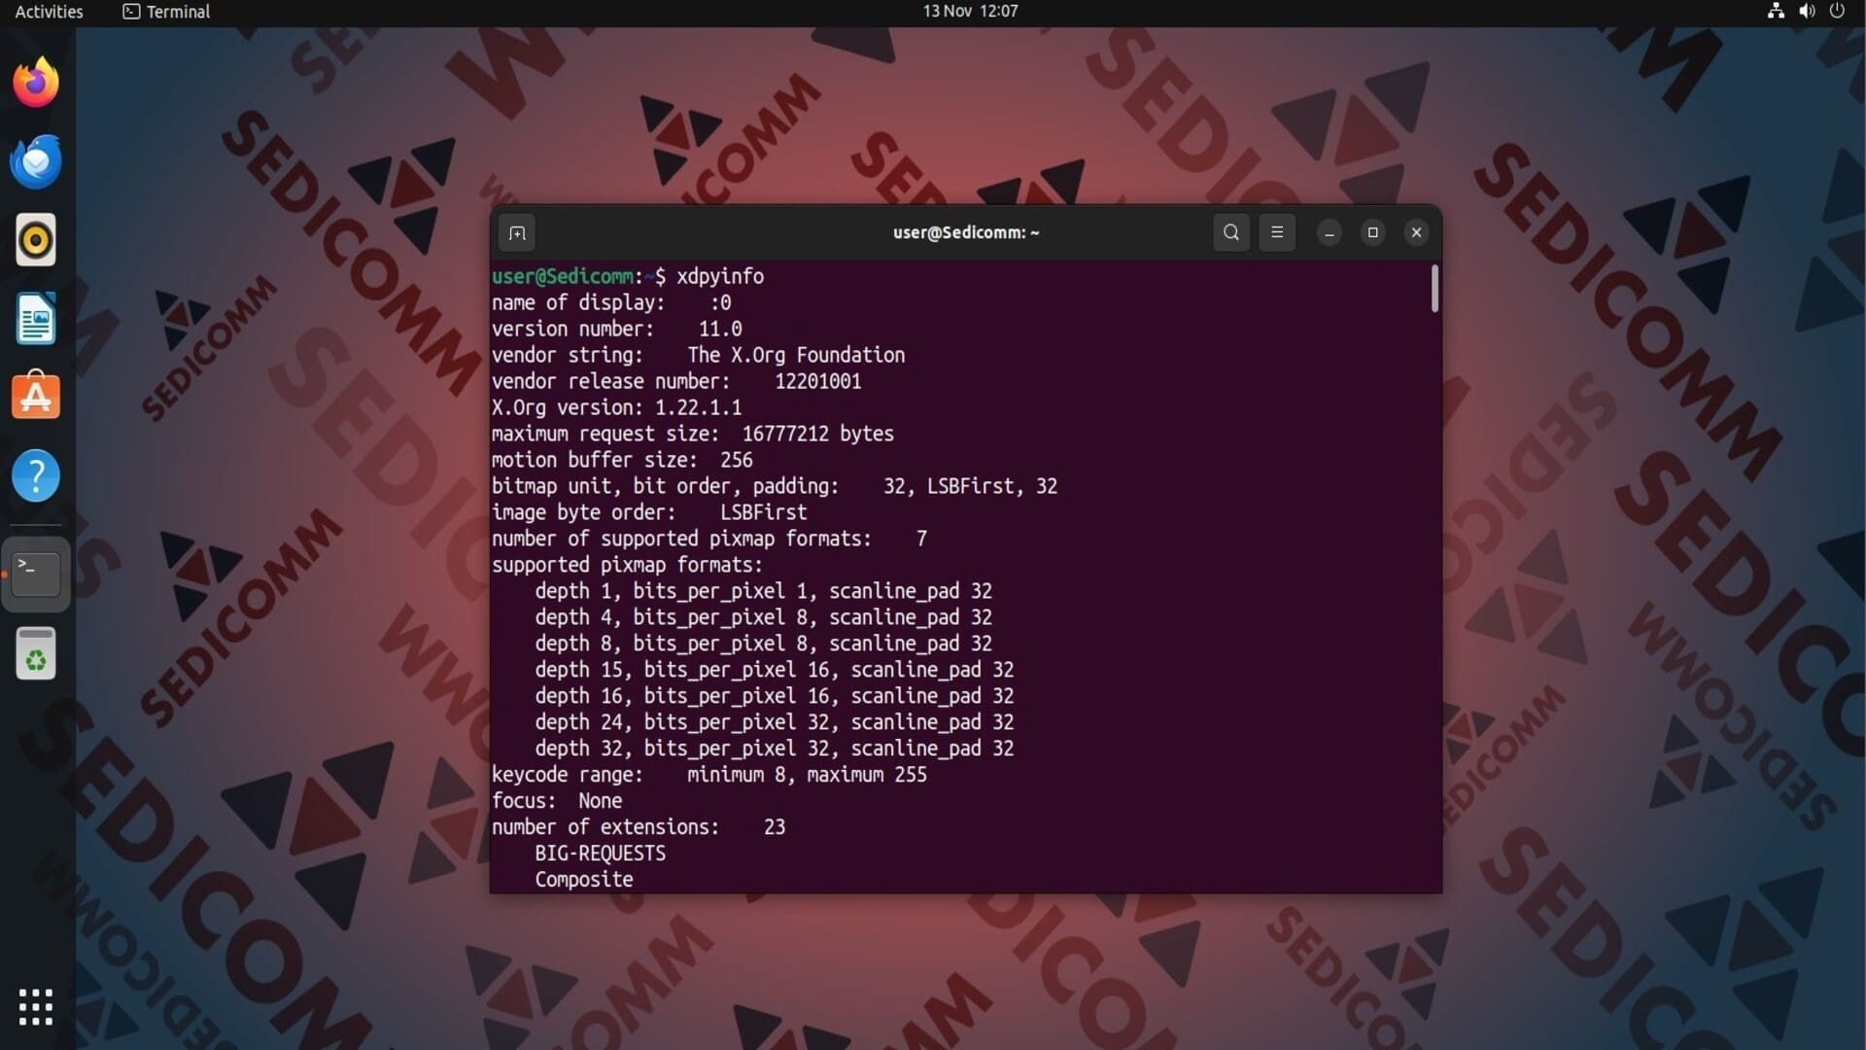Click the 'version number: 11.0' line
The width and height of the screenshot is (1866, 1050).
[616, 329]
